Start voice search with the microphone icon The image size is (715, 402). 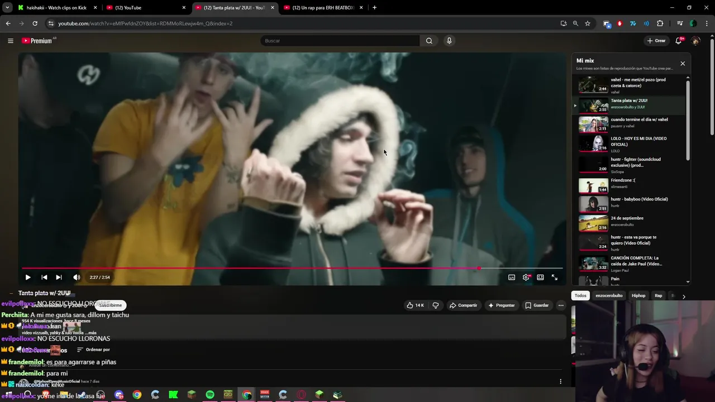(x=449, y=41)
